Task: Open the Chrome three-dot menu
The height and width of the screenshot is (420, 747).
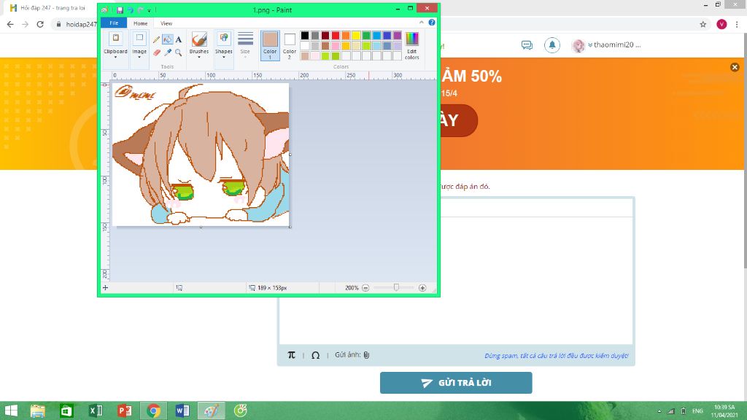Action: [x=737, y=24]
